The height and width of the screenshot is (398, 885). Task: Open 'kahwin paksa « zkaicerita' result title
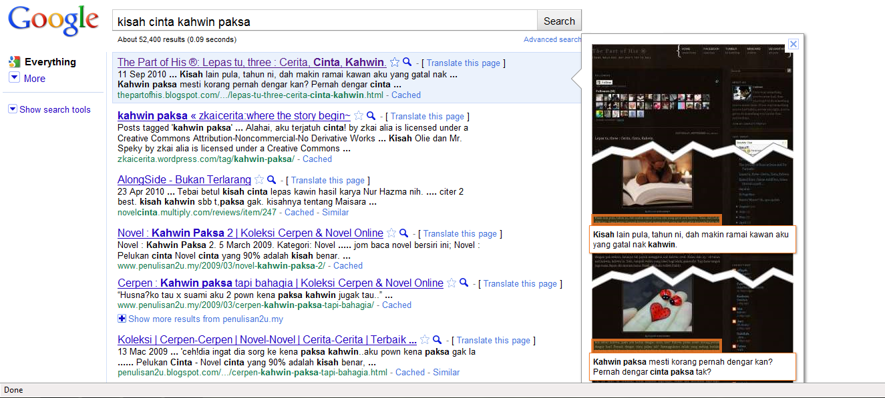coord(234,115)
